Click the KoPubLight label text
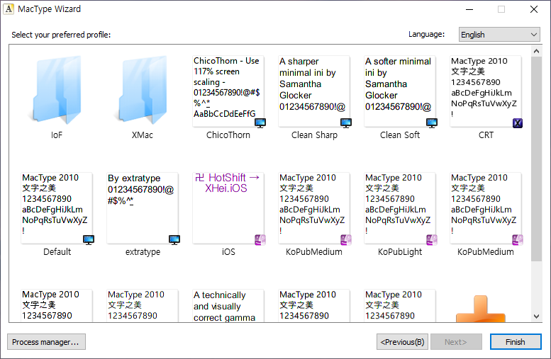 click(x=400, y=252)
